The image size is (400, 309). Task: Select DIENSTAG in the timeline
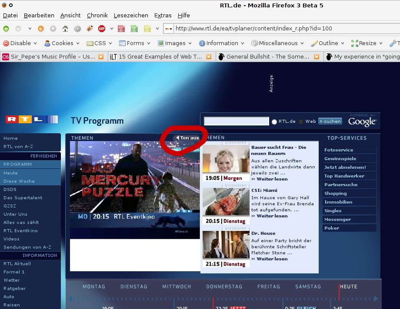click(x=133, y=287)
